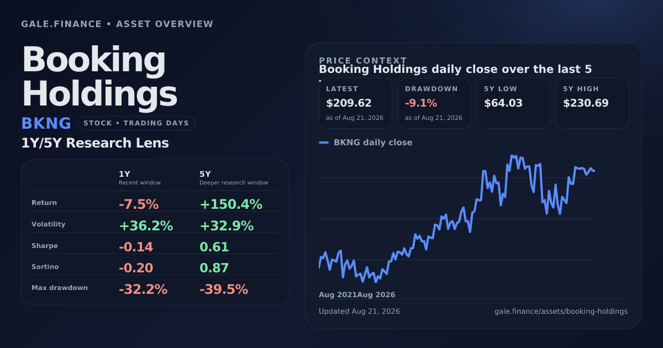The width and height of the screenshot is (663, 348).
Task: Click the 5Y HIGH $230.69 card
Action: (x=592, y=103)
